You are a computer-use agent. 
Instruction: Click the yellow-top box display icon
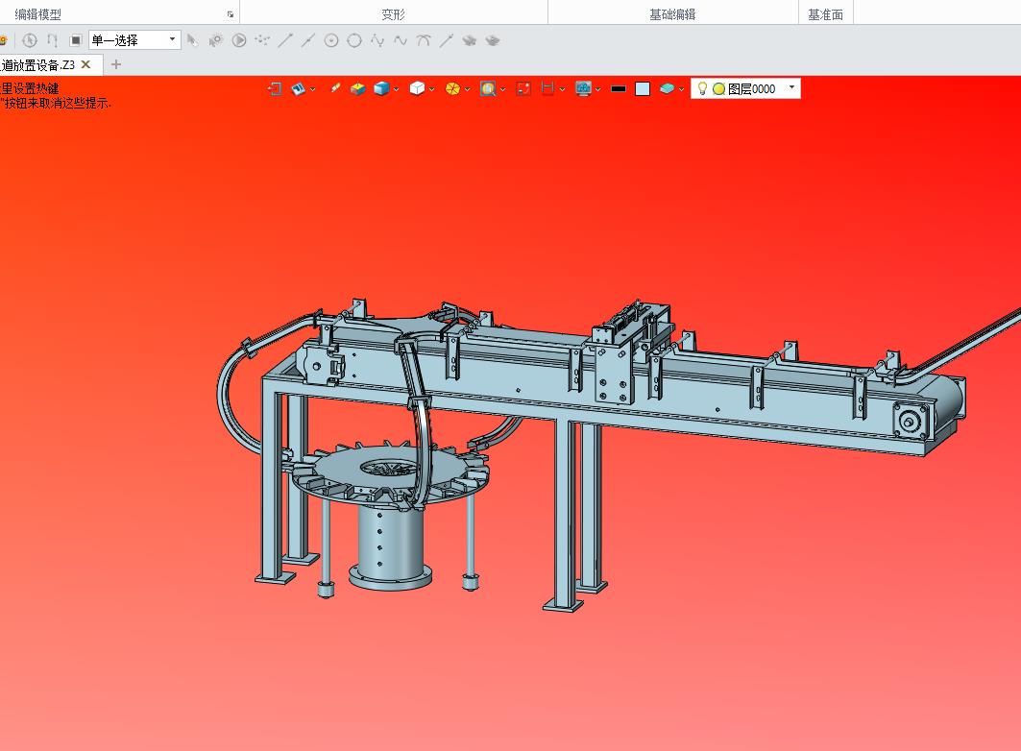(357, 88)
